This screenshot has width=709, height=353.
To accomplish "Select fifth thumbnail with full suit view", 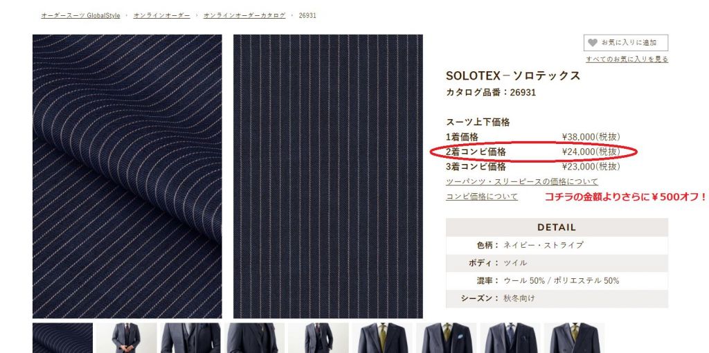I will click(318, 338).
